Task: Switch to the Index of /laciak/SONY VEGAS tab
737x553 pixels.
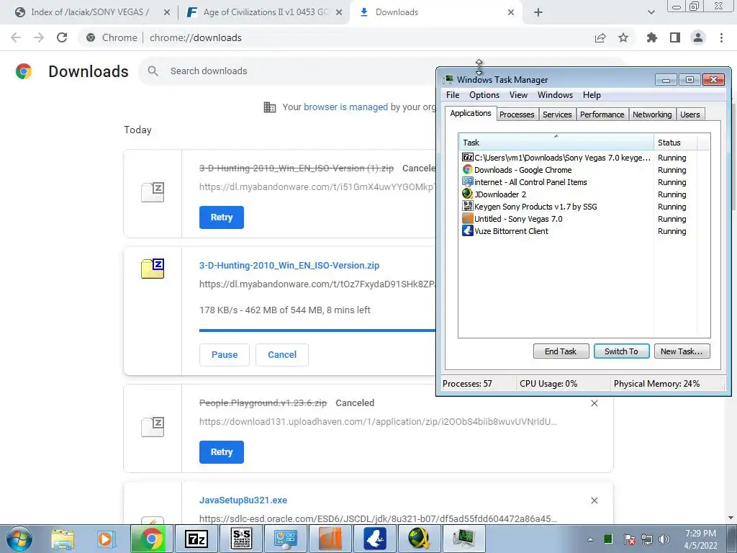Action: click(x=89, y=12)
